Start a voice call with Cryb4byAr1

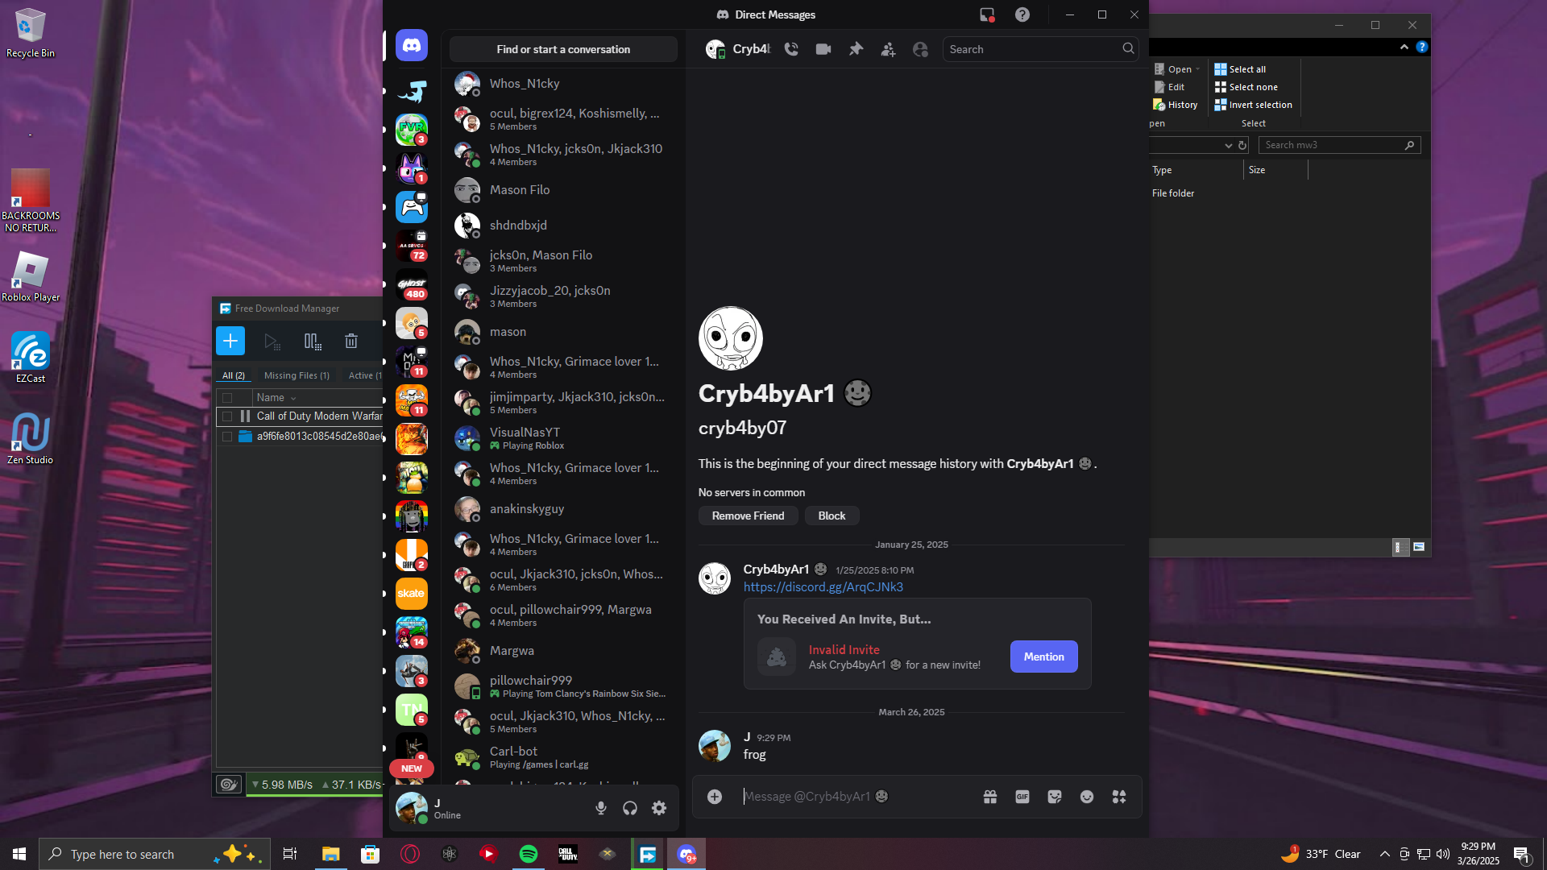pyautogui.click(x=791, y=49)
